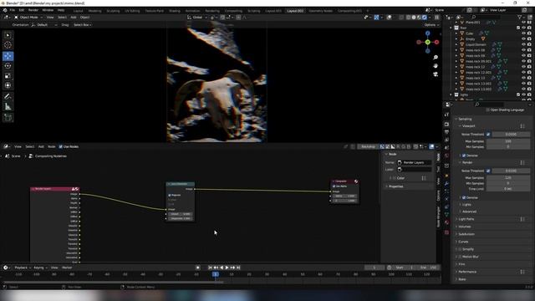The width and height of the screenshot is (535, 301).
Task: Jump to the timeline start frame
Action: 210,268
